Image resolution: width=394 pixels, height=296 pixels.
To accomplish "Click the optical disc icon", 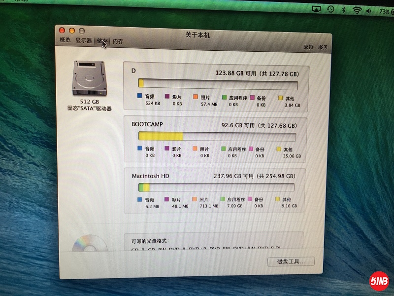I will point(90,243).
